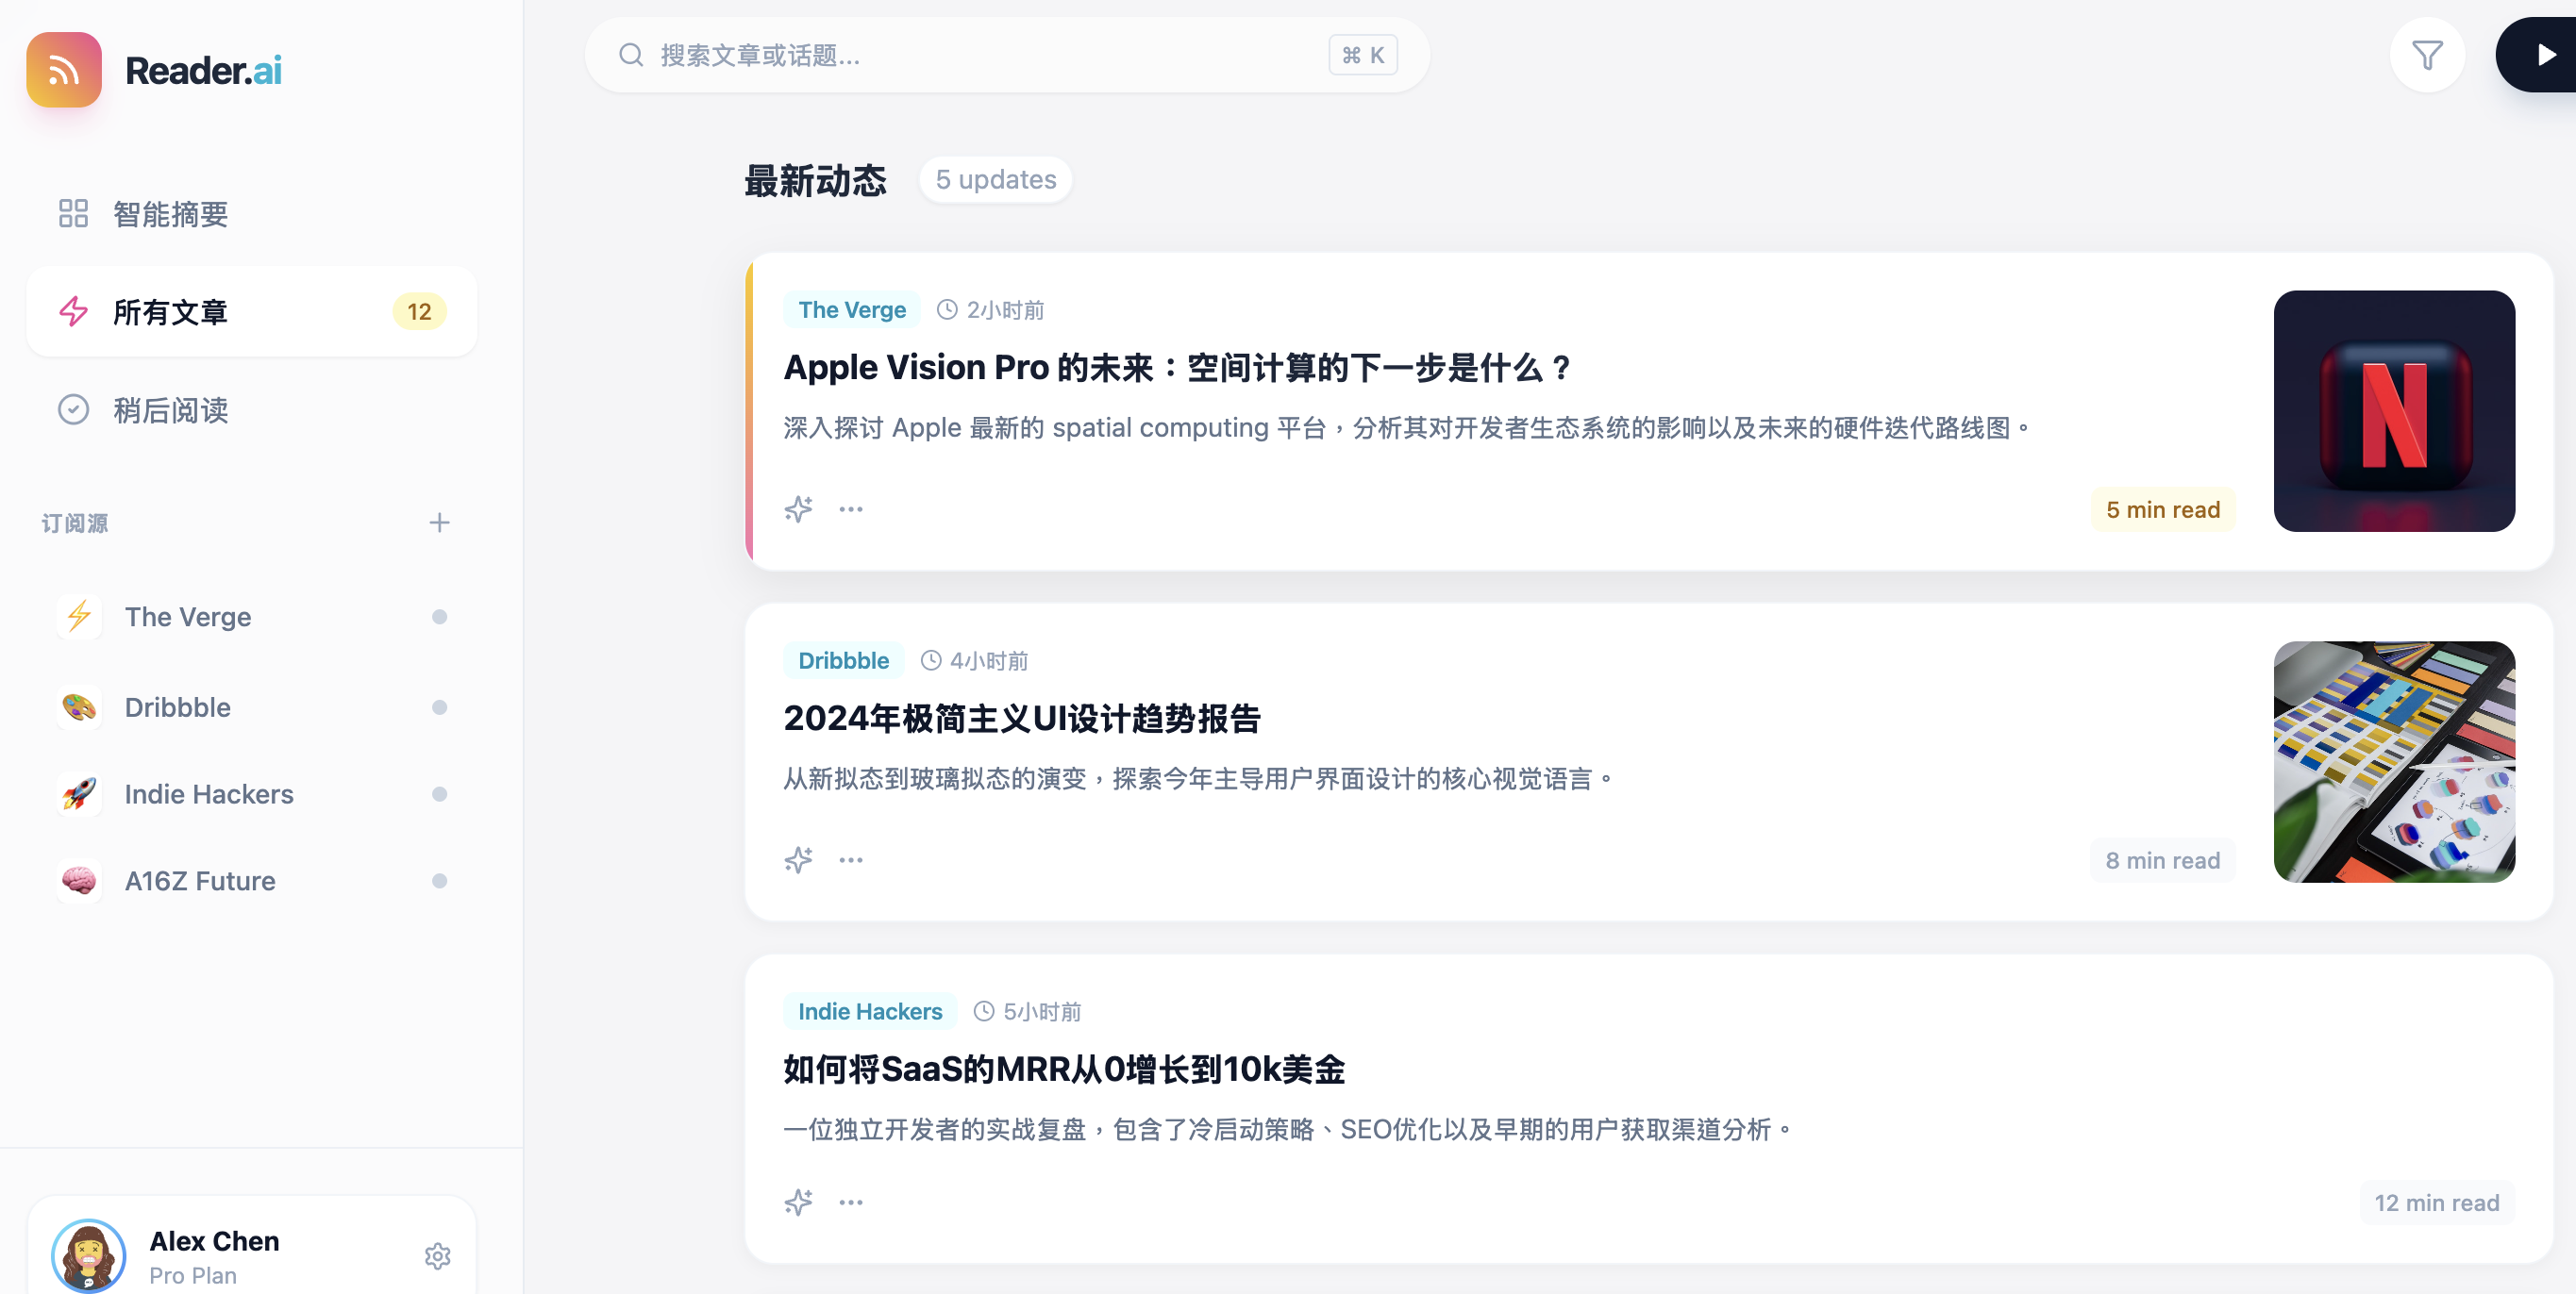Open 稍后阅读 list
Viewport: 2576px width, 1294px height.
[170, 409]
